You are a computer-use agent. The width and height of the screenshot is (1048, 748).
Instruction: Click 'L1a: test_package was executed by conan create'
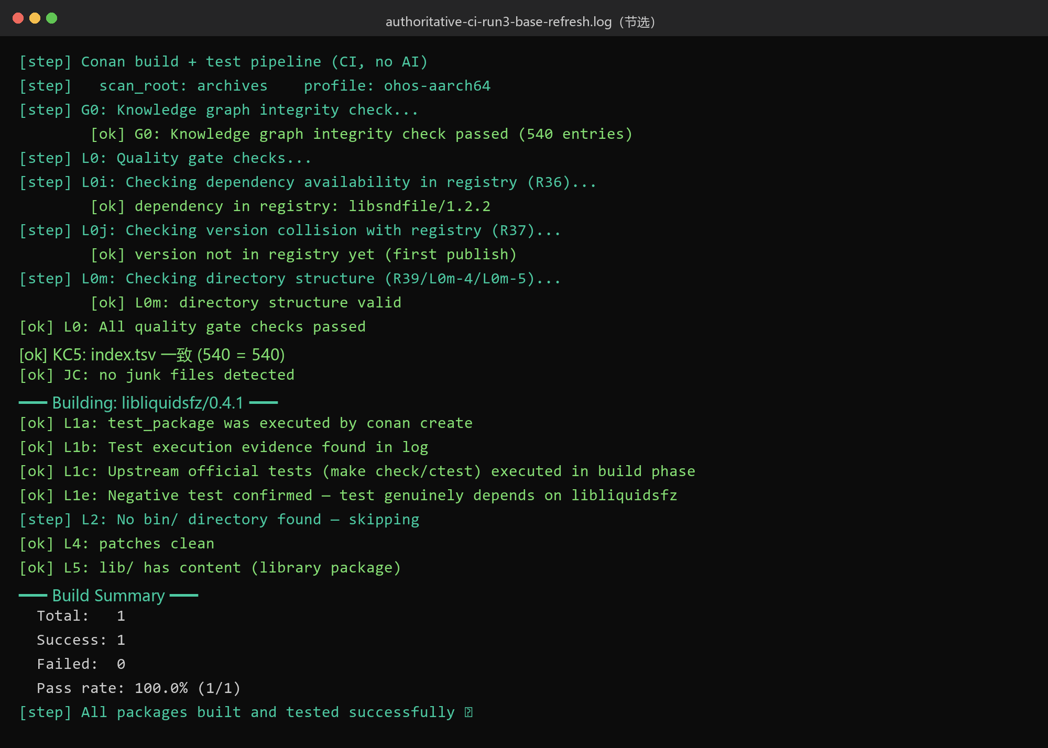246,423
